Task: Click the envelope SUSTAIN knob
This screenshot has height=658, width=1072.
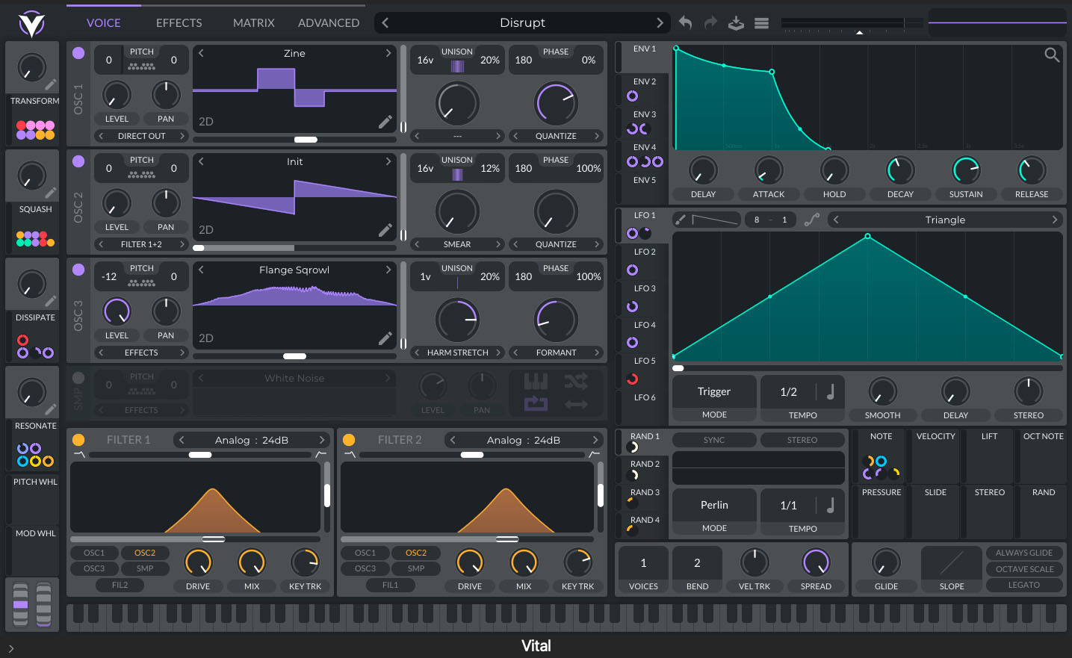Action: click(966, 170)
